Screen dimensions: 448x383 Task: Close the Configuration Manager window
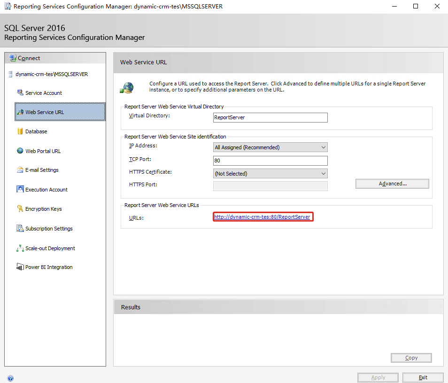click(437, 6)
